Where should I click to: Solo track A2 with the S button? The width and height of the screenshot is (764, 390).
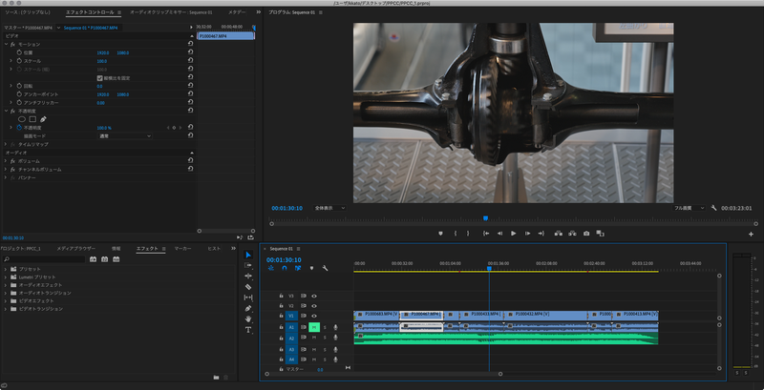tap(324, 338)
